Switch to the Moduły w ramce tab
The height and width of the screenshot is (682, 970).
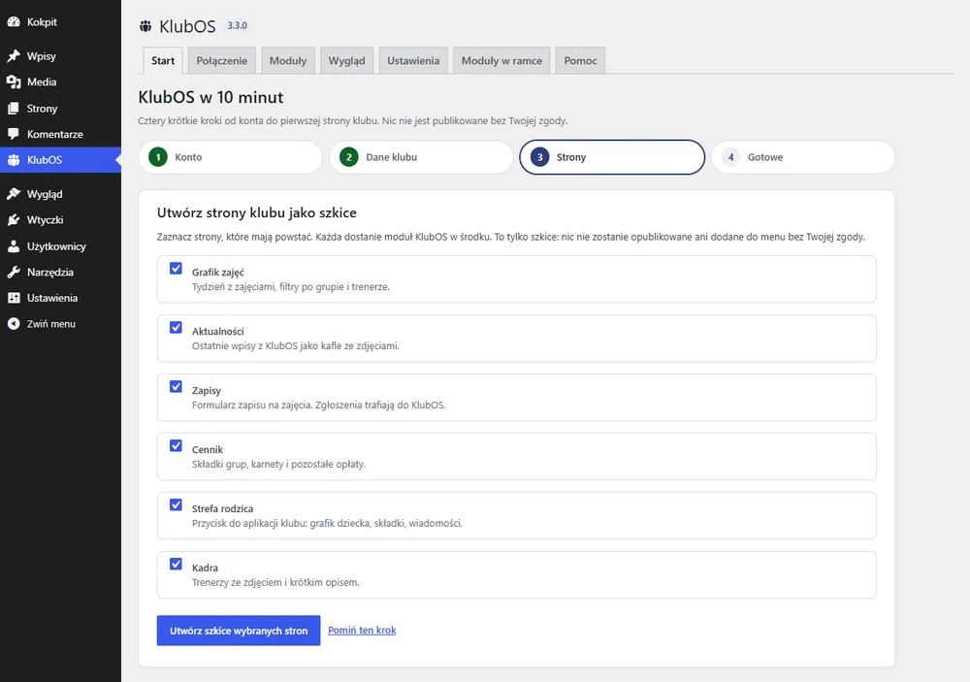pos(501,61)
